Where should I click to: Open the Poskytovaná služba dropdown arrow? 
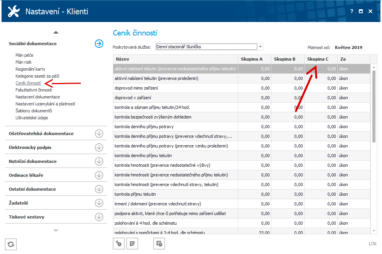(261, 47)
